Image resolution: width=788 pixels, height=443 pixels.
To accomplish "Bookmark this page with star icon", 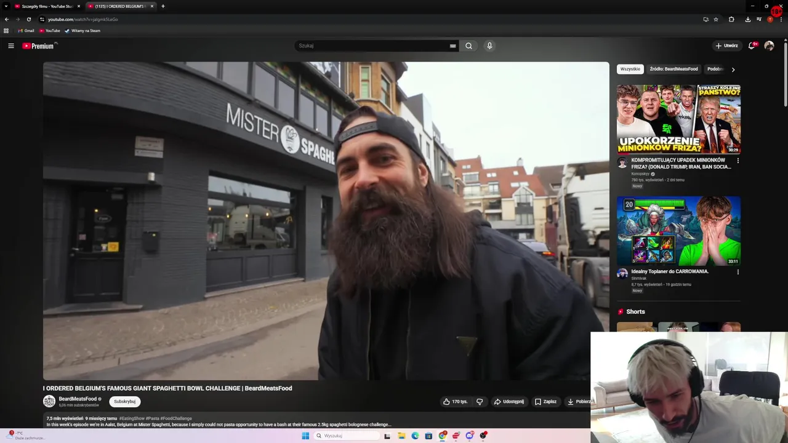I will [x=716, y=19].
